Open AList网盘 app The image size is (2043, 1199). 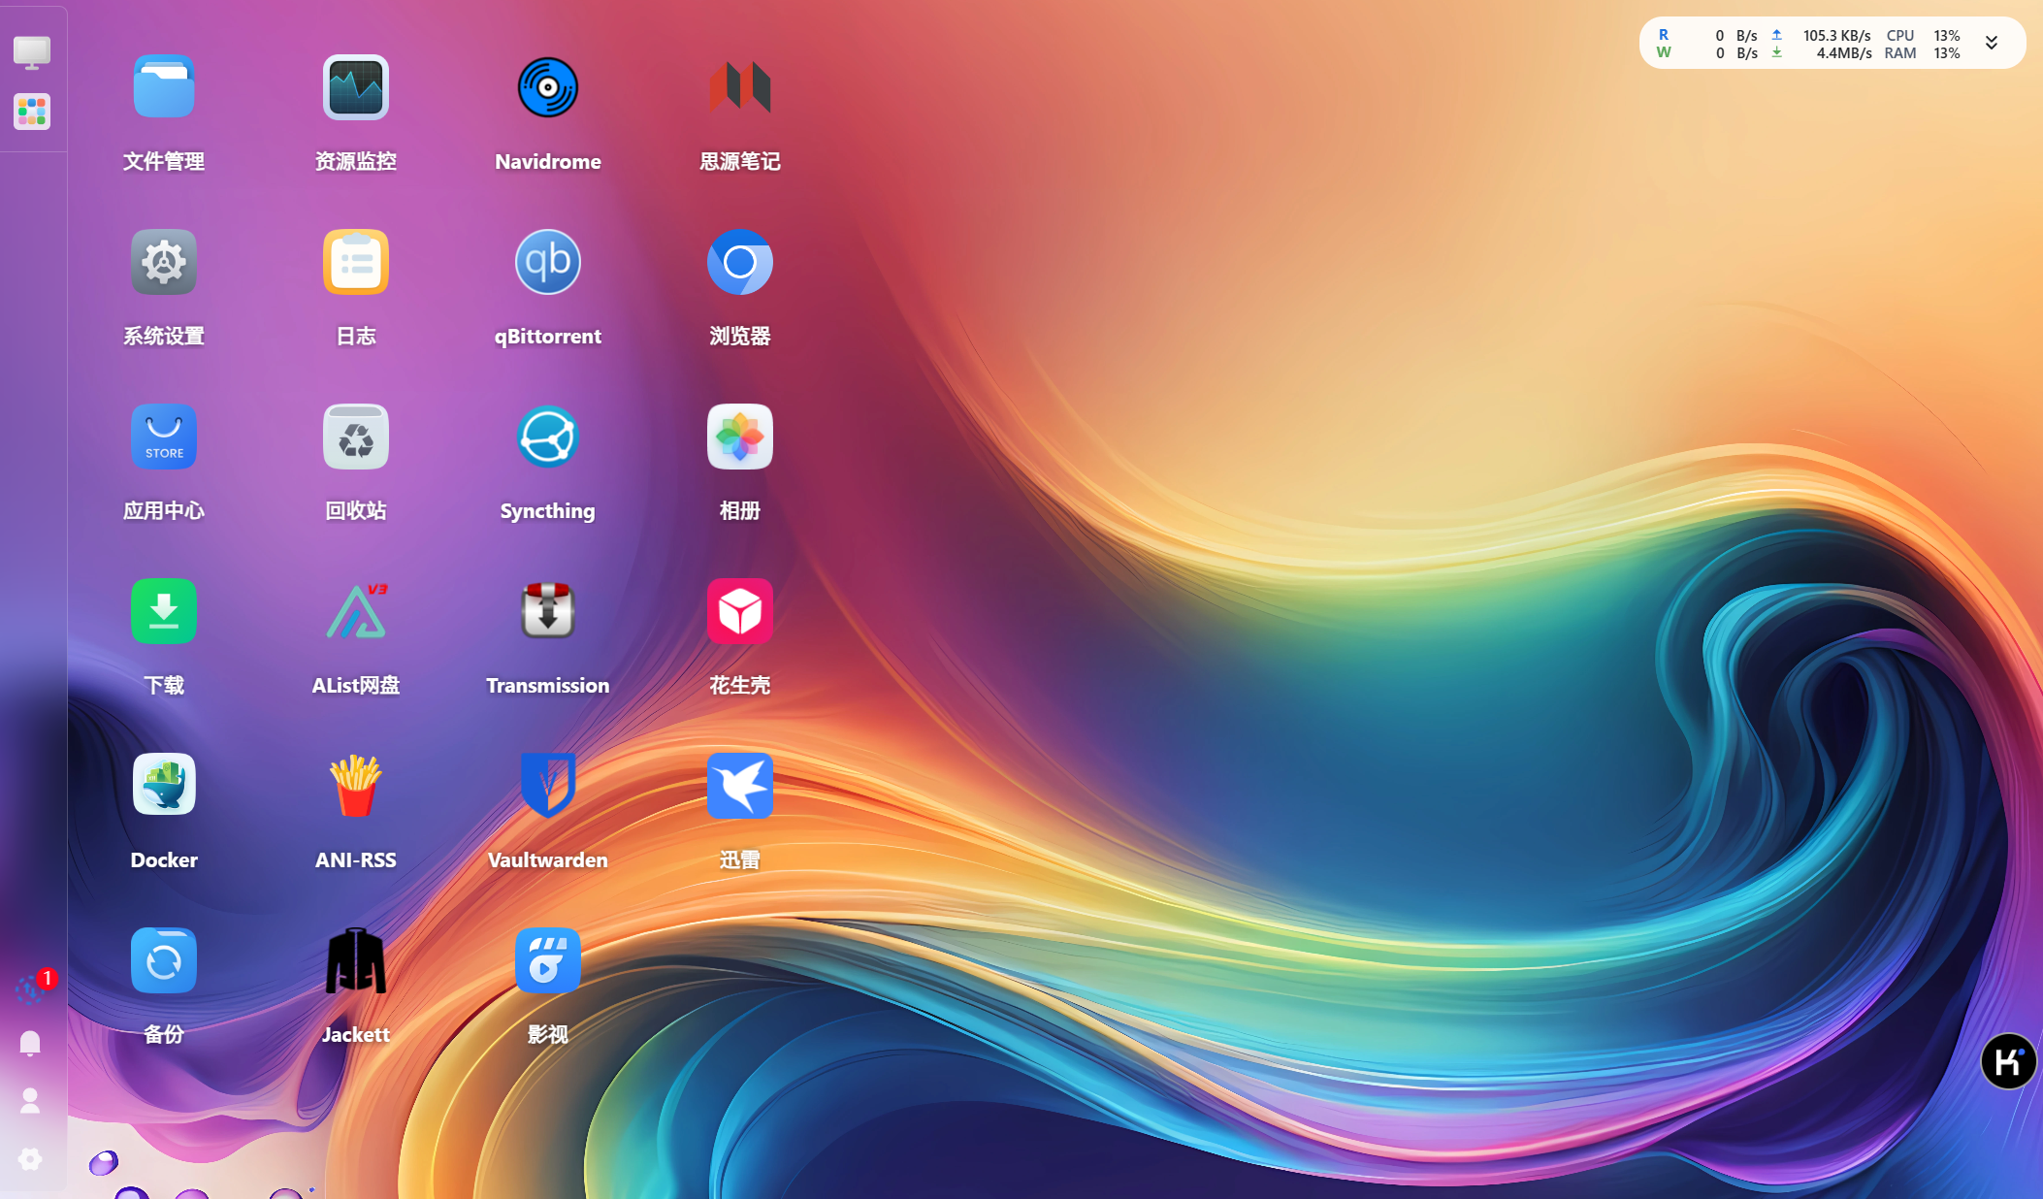355,612
